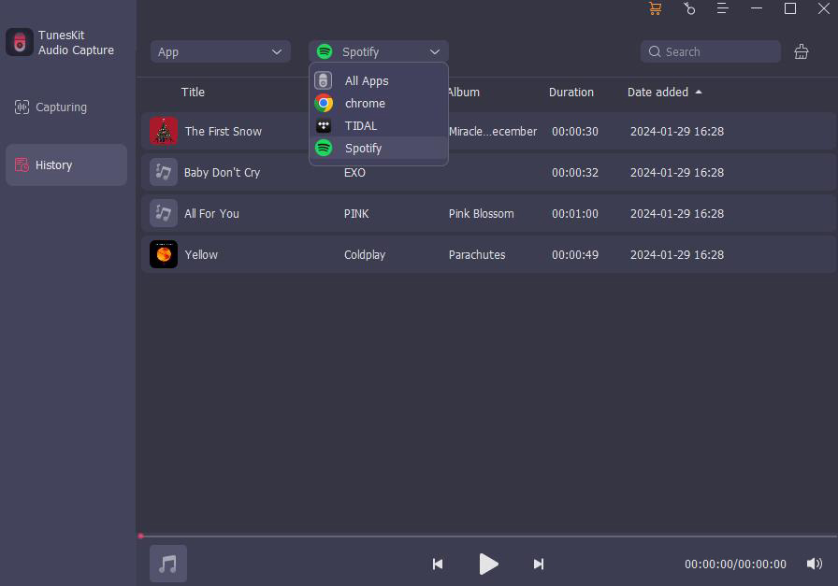Sort by the Title column header

193,92
